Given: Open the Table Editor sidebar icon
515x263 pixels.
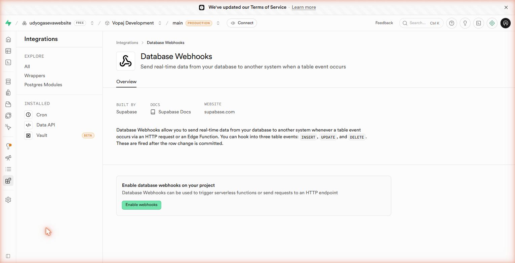Looking at the screenshot, I should coord(8,51).
